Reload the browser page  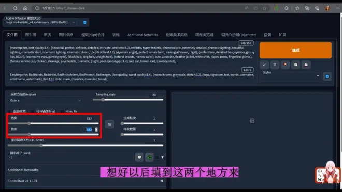click(15, 8)
